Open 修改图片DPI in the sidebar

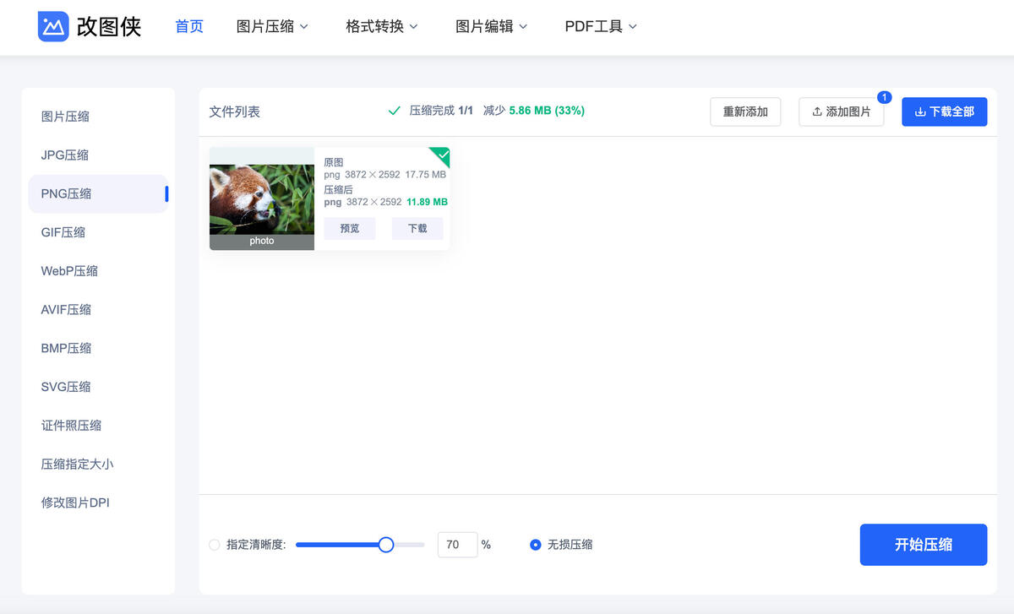click(x=98, y=503)
